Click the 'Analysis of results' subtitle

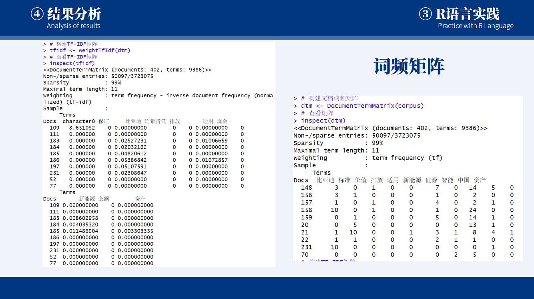click(73, 26)
